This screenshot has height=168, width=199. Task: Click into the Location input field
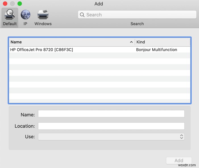point(111,126)
